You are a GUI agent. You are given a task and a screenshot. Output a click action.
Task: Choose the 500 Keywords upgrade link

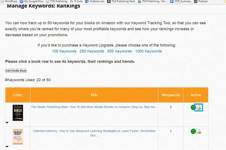pyautogui.click(x=119, y=51)
